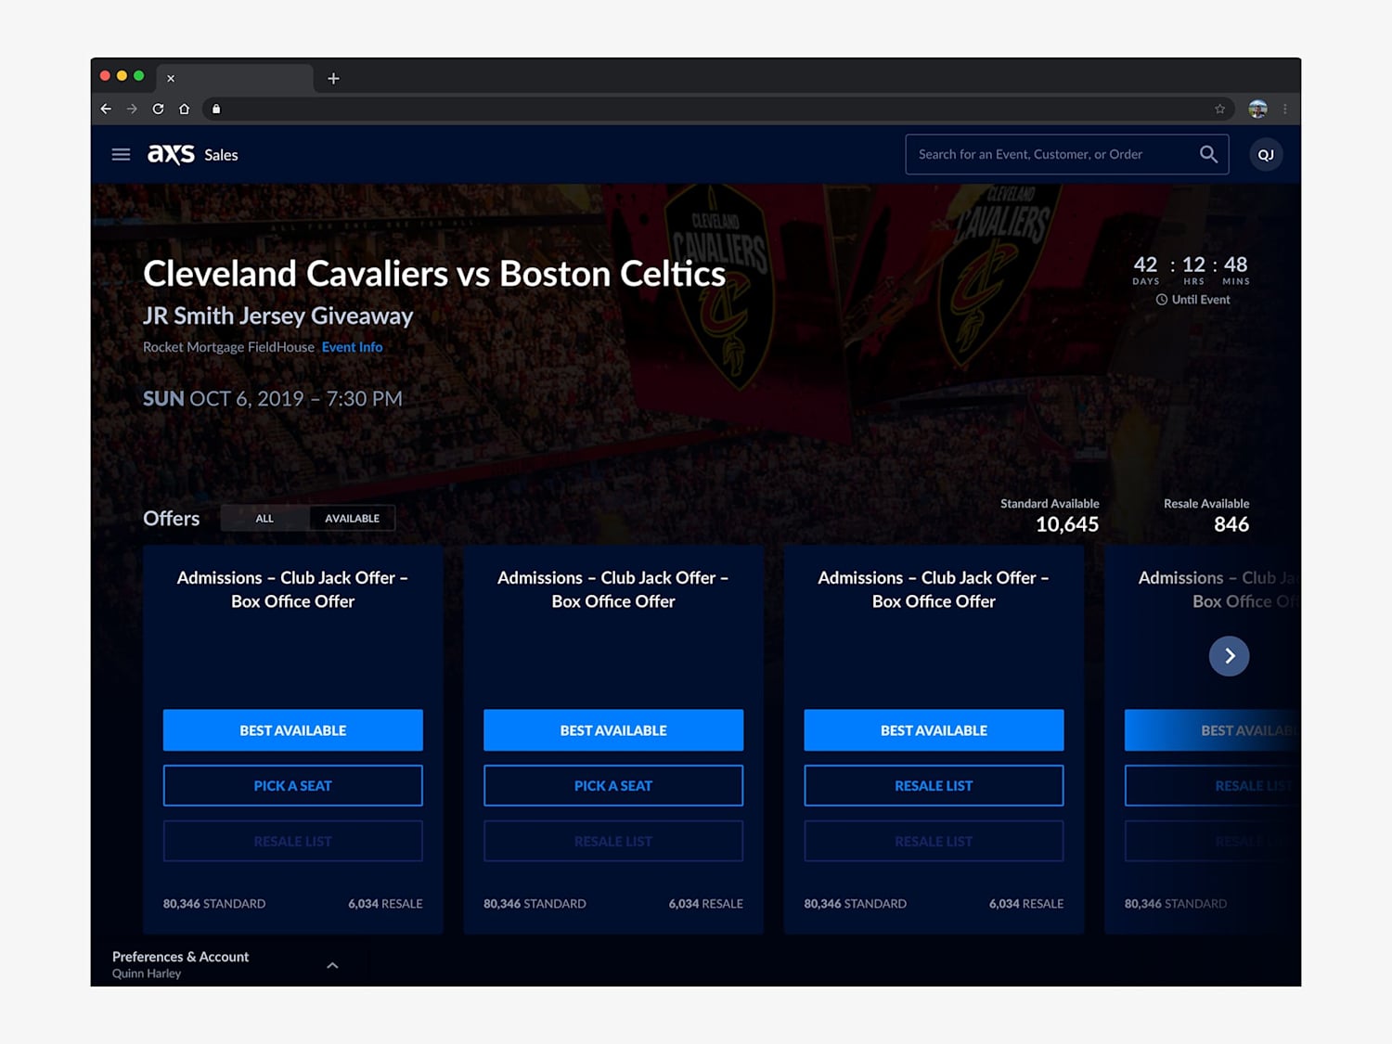Go back in browser history
The height and width of the screenshot is (1044, 1392).
coord(106,109)
